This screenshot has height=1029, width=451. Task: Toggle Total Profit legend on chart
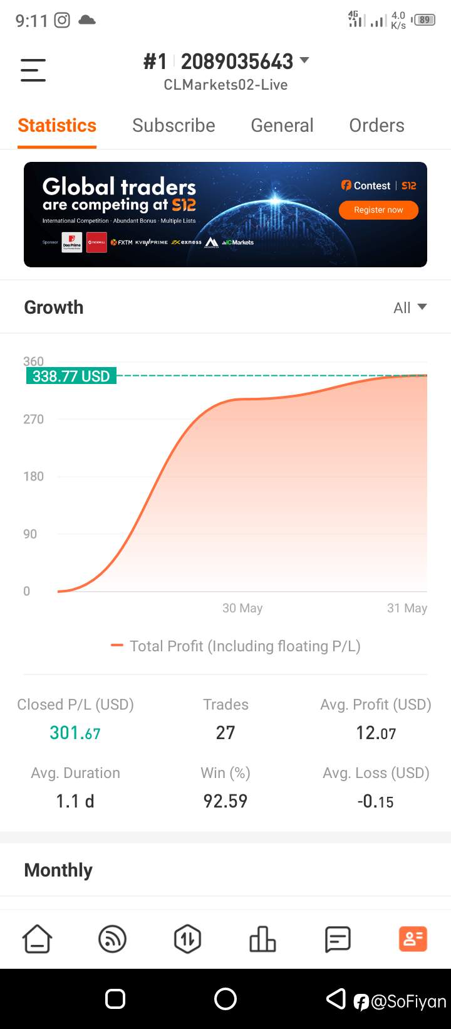click(x=236, y=646)
